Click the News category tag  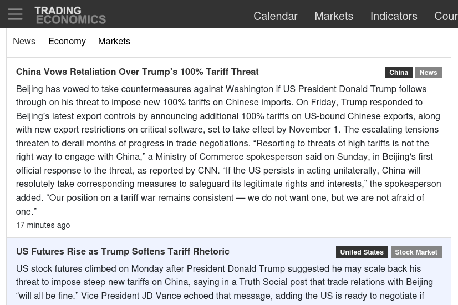[429, 73]
